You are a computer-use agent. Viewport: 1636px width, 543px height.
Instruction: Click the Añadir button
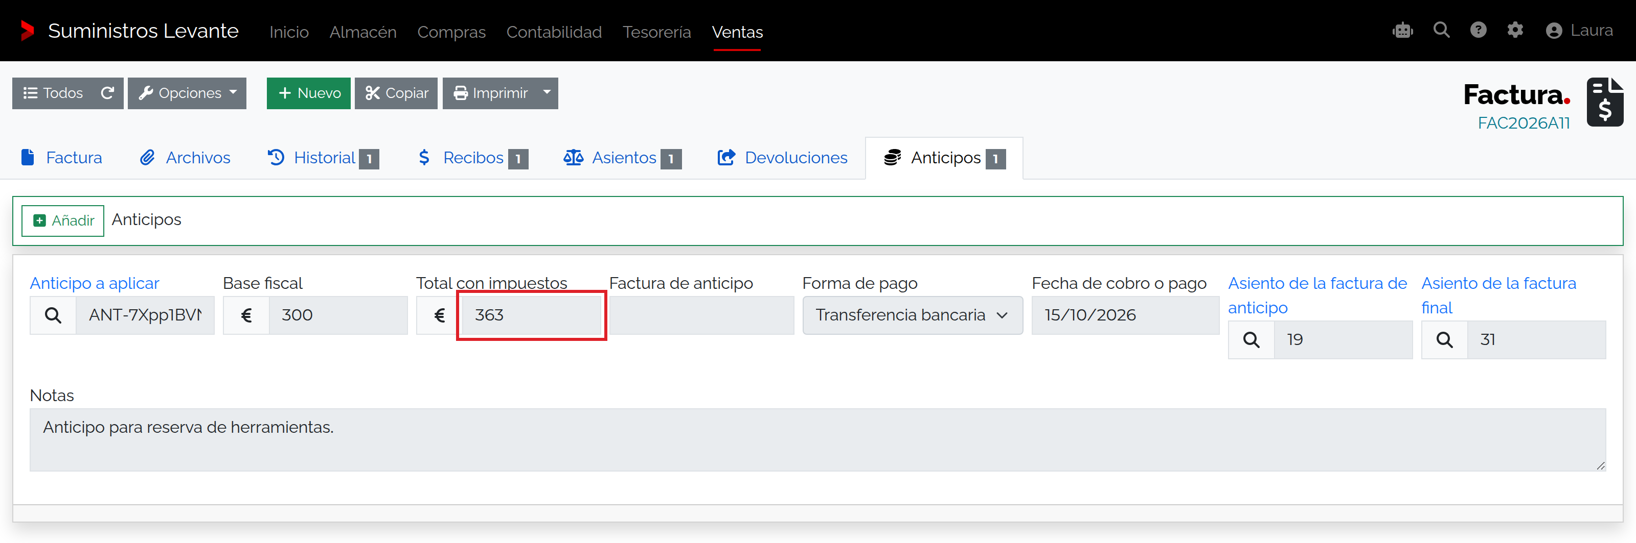[63, 220]
